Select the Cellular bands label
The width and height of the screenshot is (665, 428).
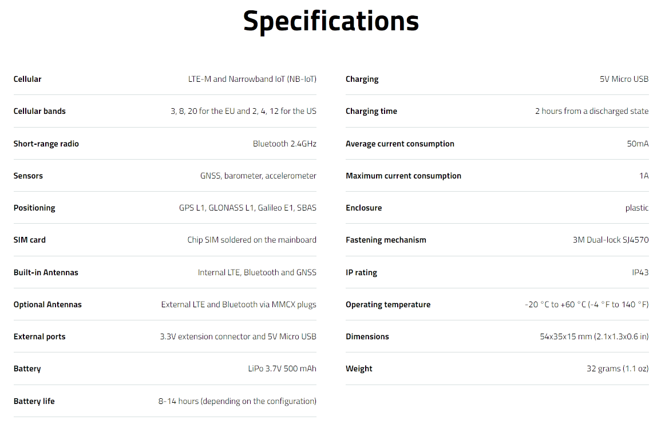coord(39,111)
